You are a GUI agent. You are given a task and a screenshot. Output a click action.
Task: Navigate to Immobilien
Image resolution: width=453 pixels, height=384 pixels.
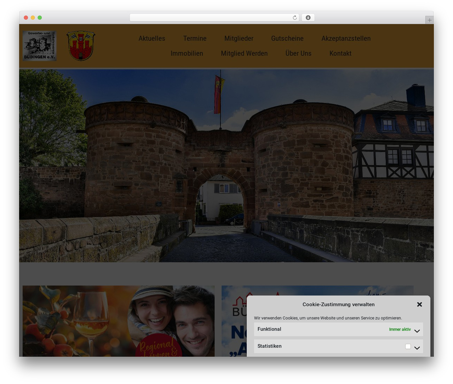click(187, 53)
